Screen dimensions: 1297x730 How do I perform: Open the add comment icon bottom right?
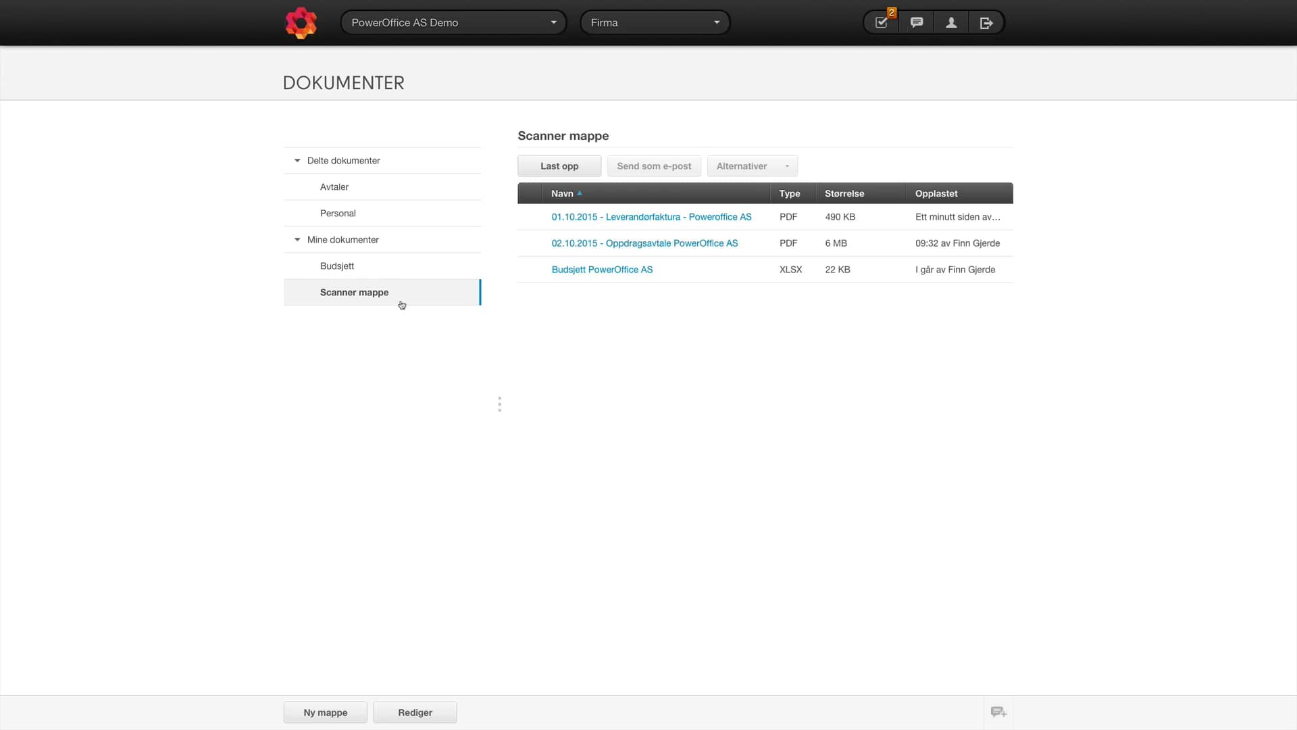click(x=998, y=712)
